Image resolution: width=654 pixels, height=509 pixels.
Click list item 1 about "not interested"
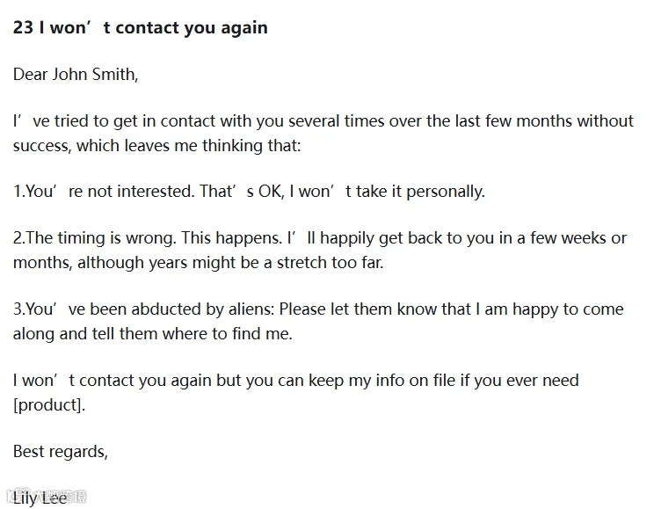(x=249, y=192)
